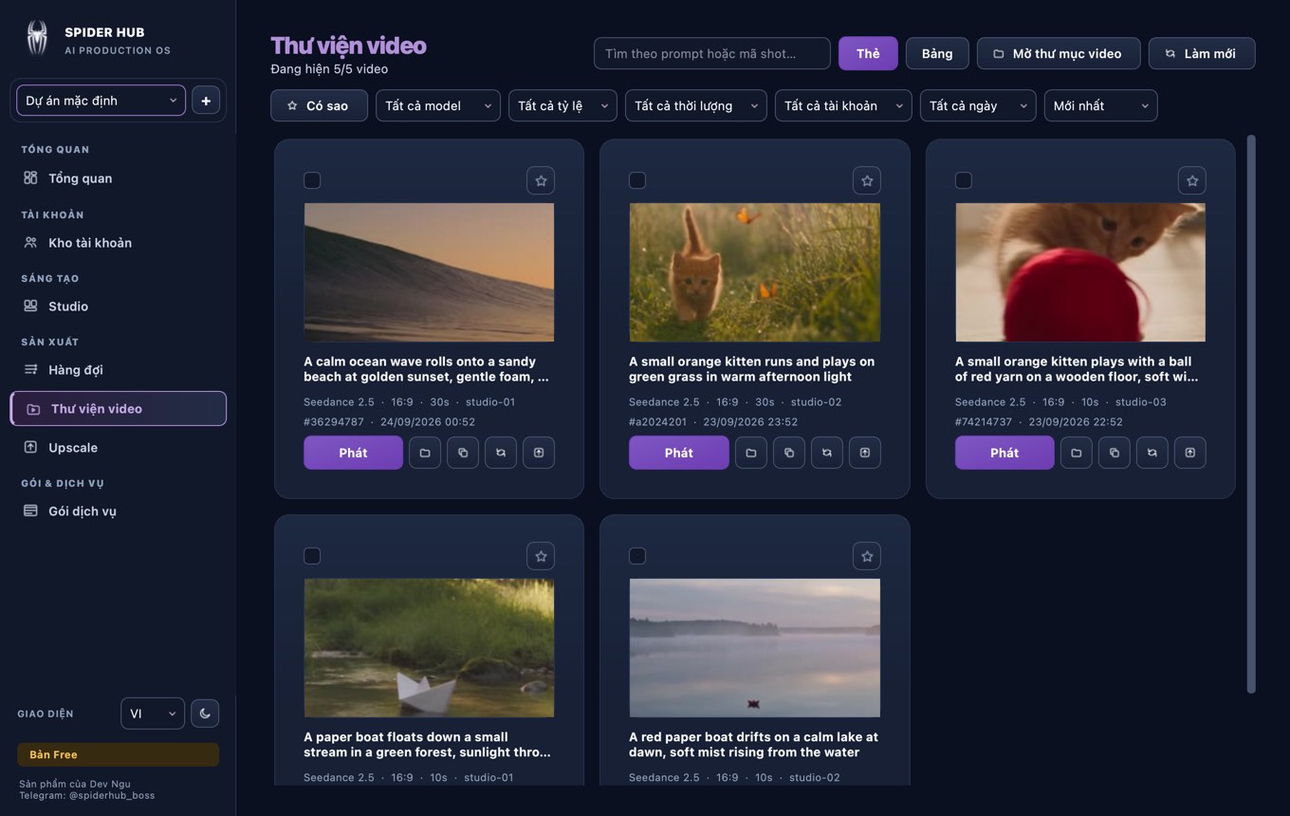Open the paper boat in stream thumbnail
The width and height of the screenshot is (1290, 816).
[429, 648]
